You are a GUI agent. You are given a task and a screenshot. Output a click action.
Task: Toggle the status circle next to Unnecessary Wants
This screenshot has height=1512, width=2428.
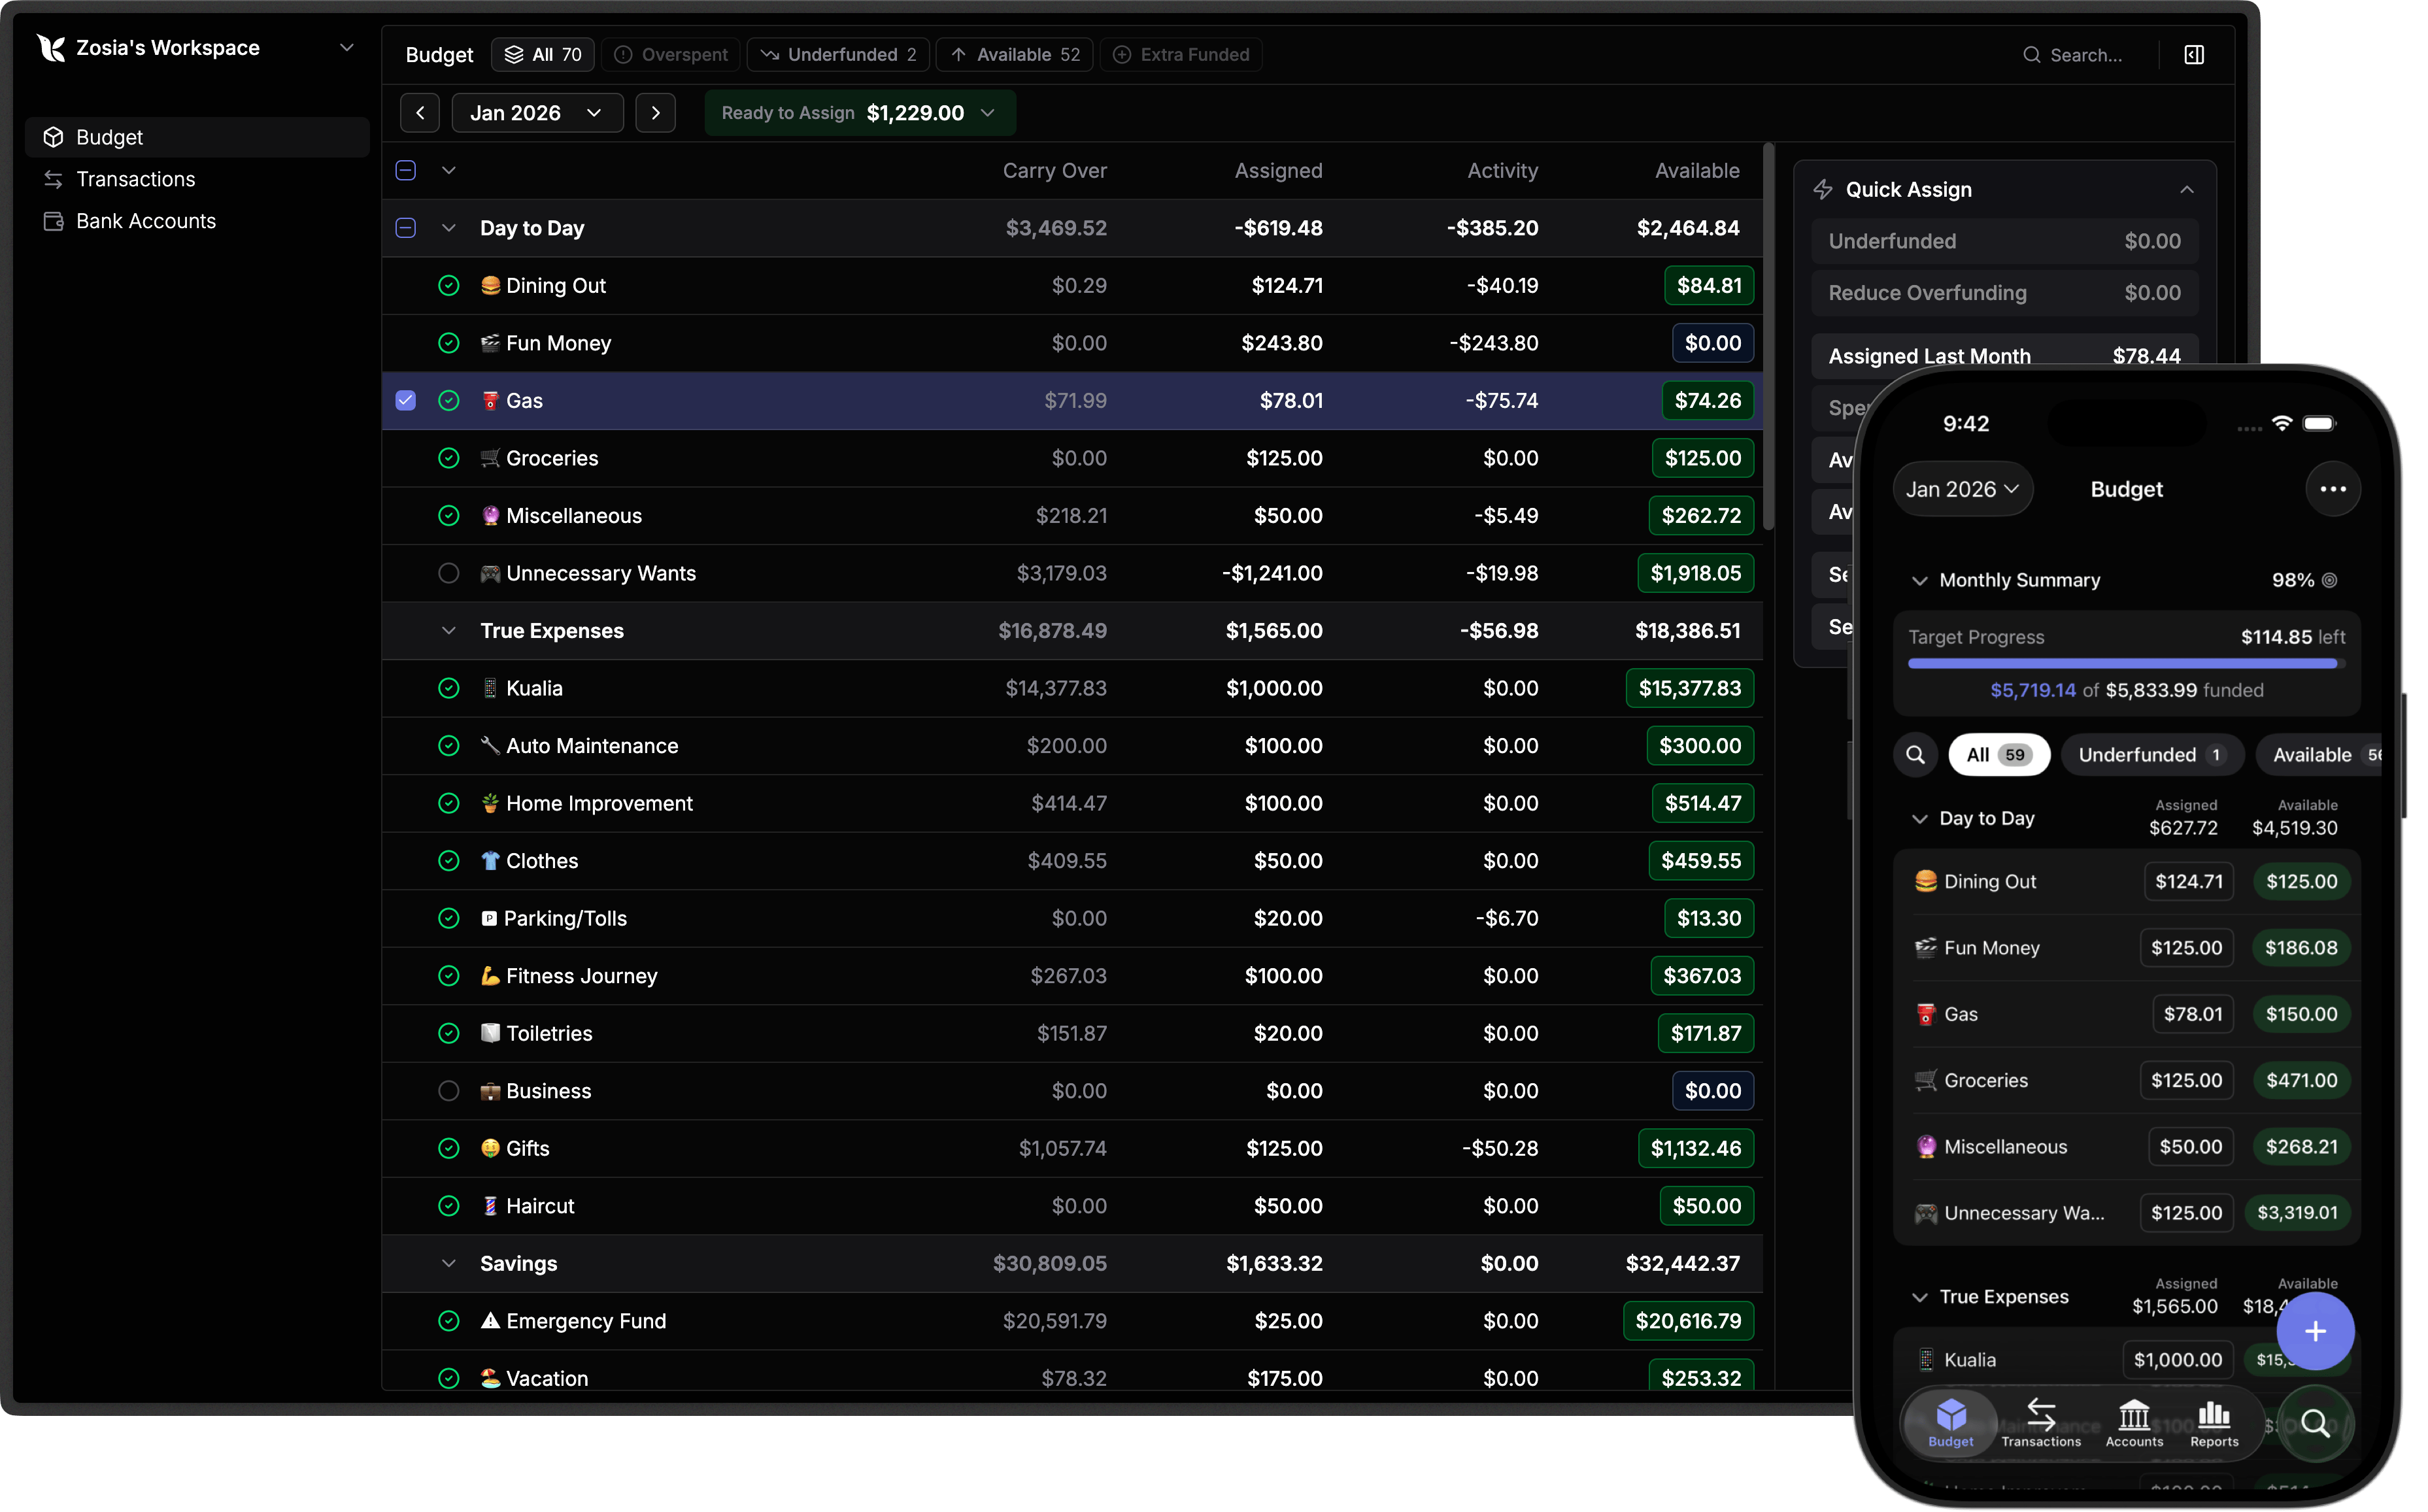point(449,573)
